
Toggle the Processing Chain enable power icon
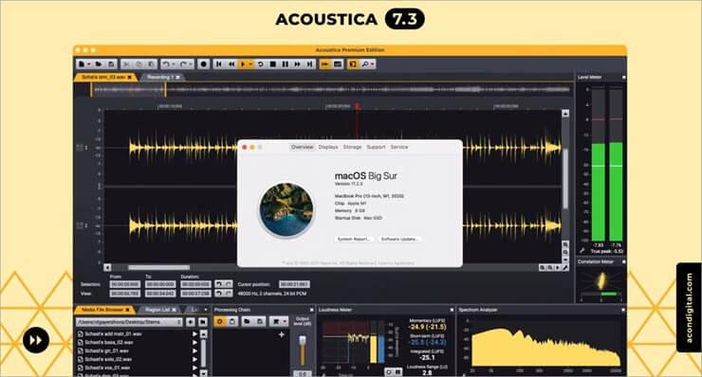pos(220,321)
